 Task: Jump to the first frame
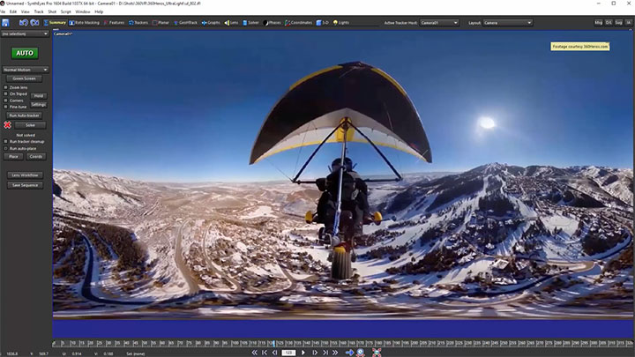(x=265, y=353)
